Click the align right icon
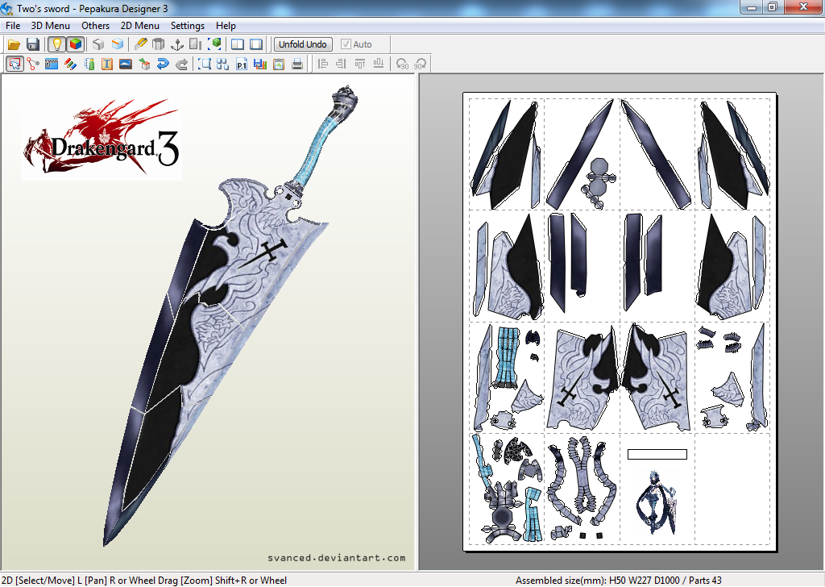The height and width of the screenshot is (587, 825). click(x=341, y=65)
